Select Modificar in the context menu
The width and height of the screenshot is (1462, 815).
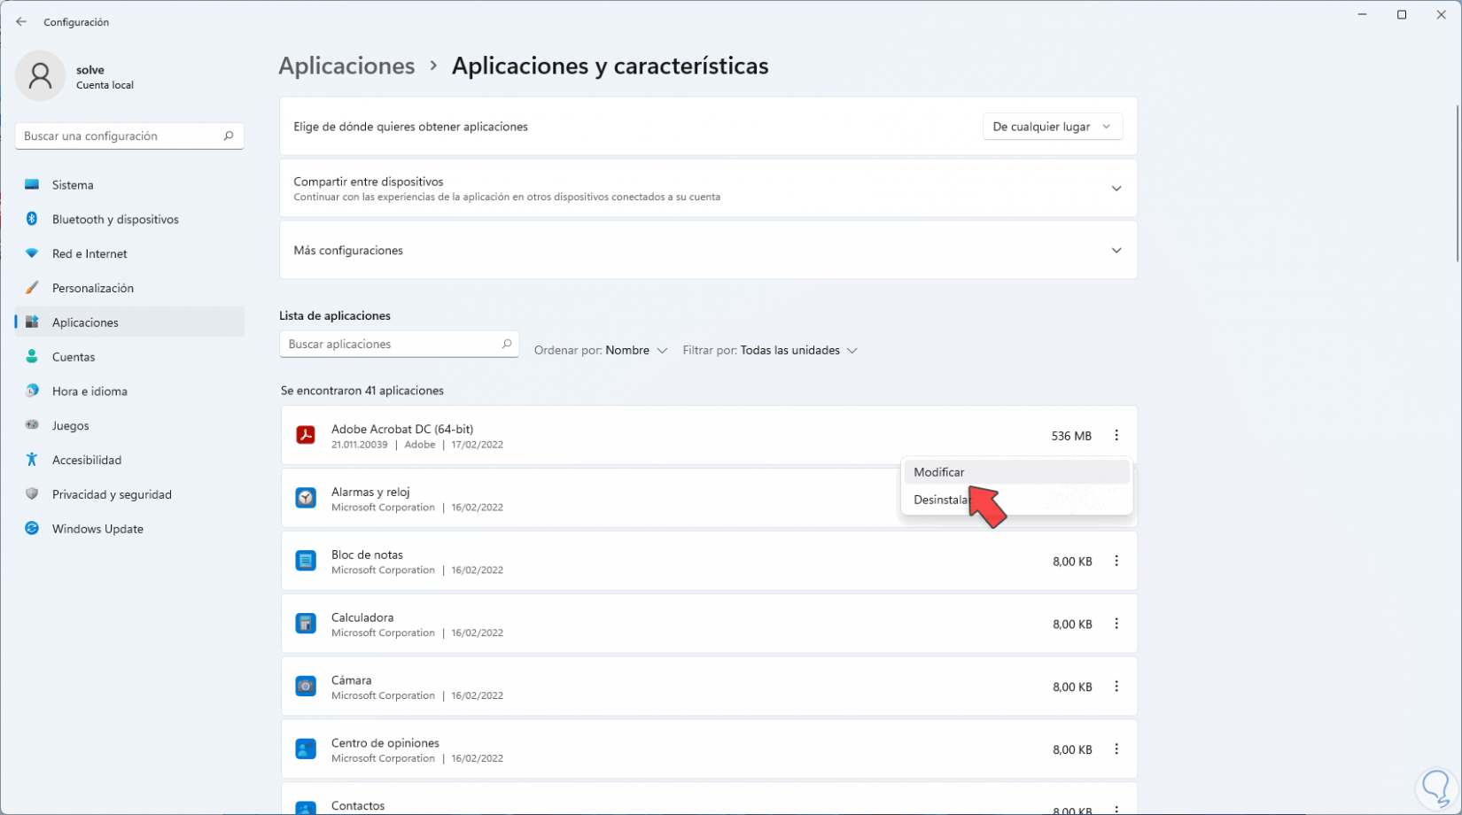point(939,472)
